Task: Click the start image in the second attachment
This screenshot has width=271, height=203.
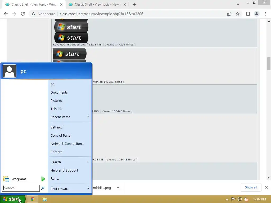Action: click(70, 54)
